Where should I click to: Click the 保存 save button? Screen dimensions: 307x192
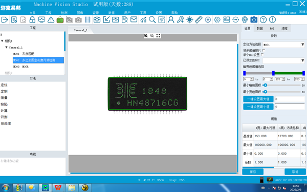click(x=253, y=172)
